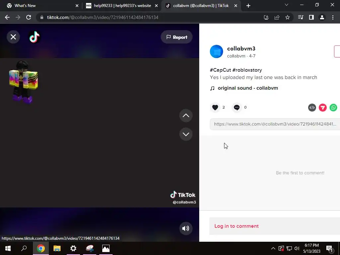Click the network tray icon

[289, 248]
